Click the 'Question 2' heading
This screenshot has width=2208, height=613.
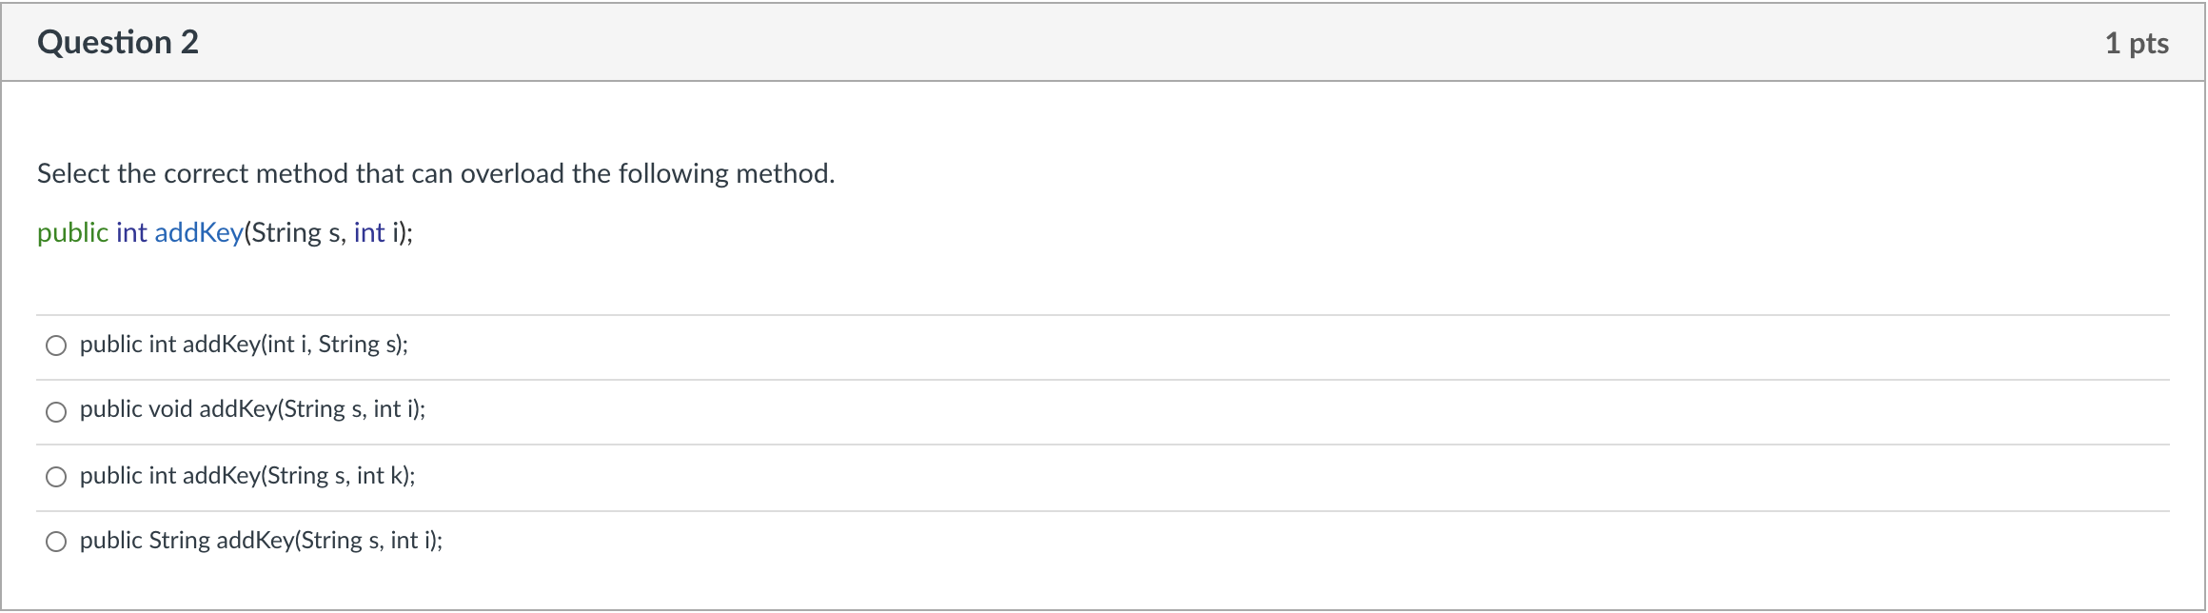118,43
